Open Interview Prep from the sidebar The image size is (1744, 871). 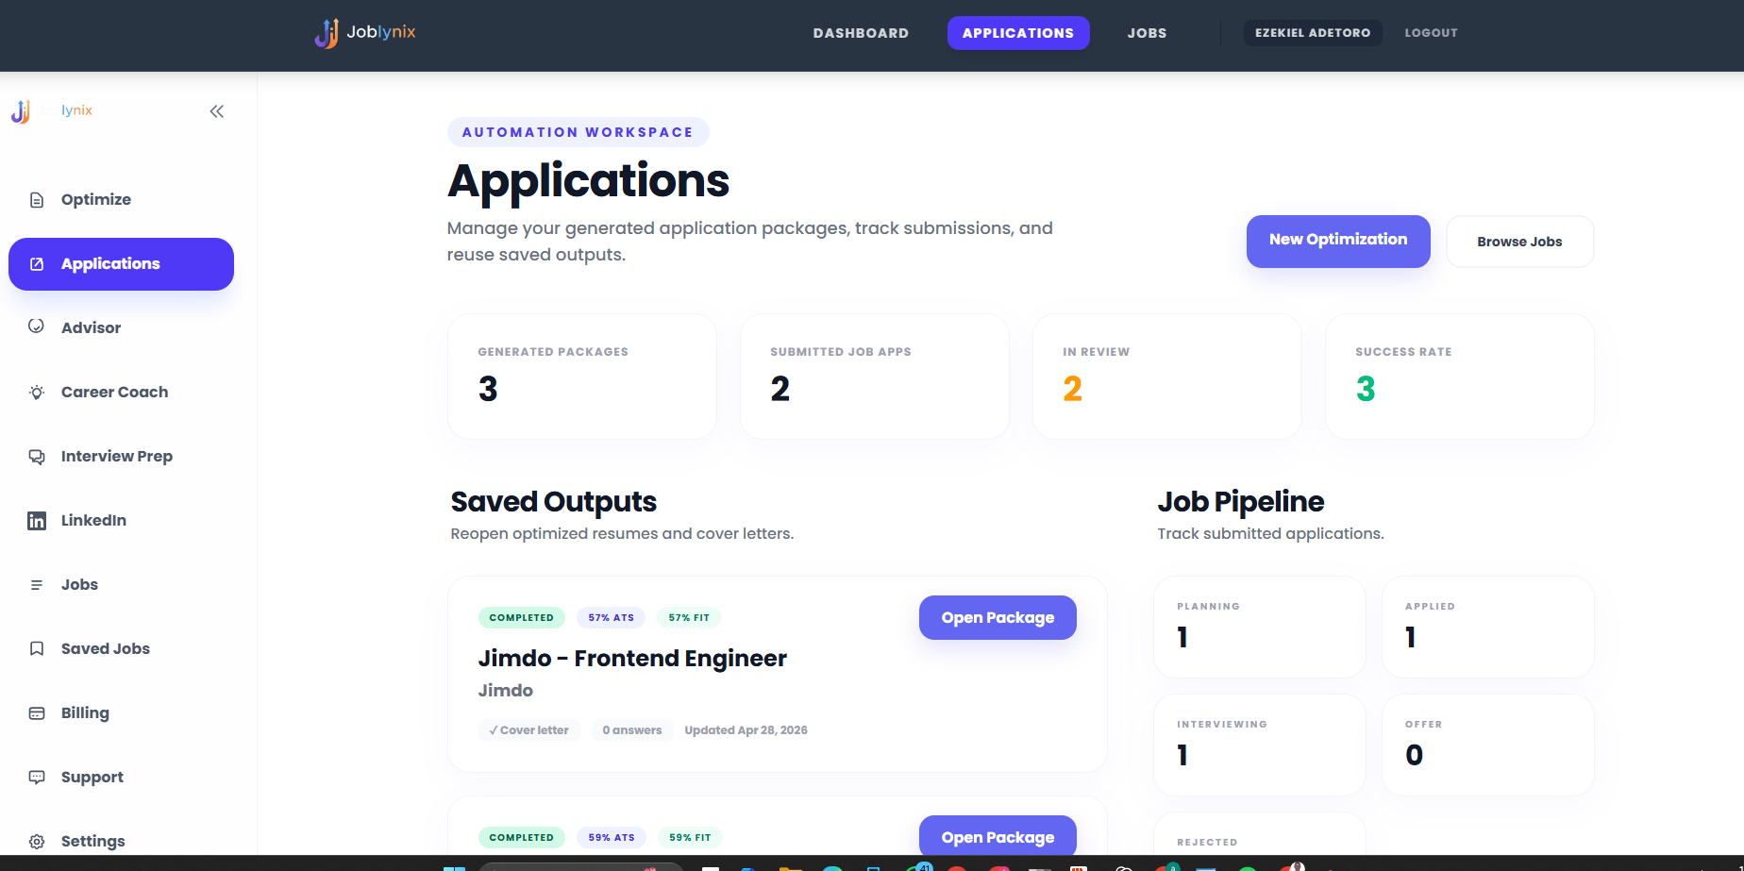(x=116, y=456)
